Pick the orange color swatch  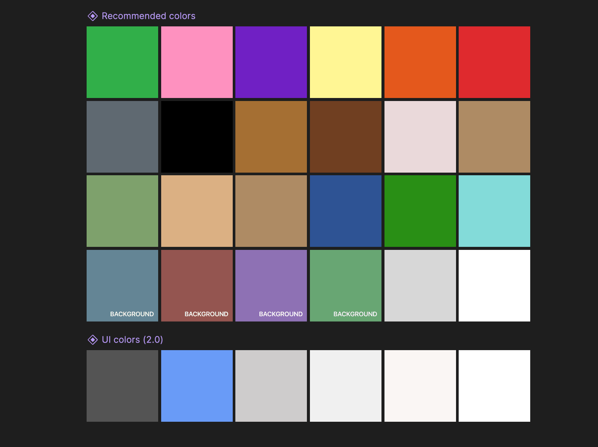tap(420, 62)
